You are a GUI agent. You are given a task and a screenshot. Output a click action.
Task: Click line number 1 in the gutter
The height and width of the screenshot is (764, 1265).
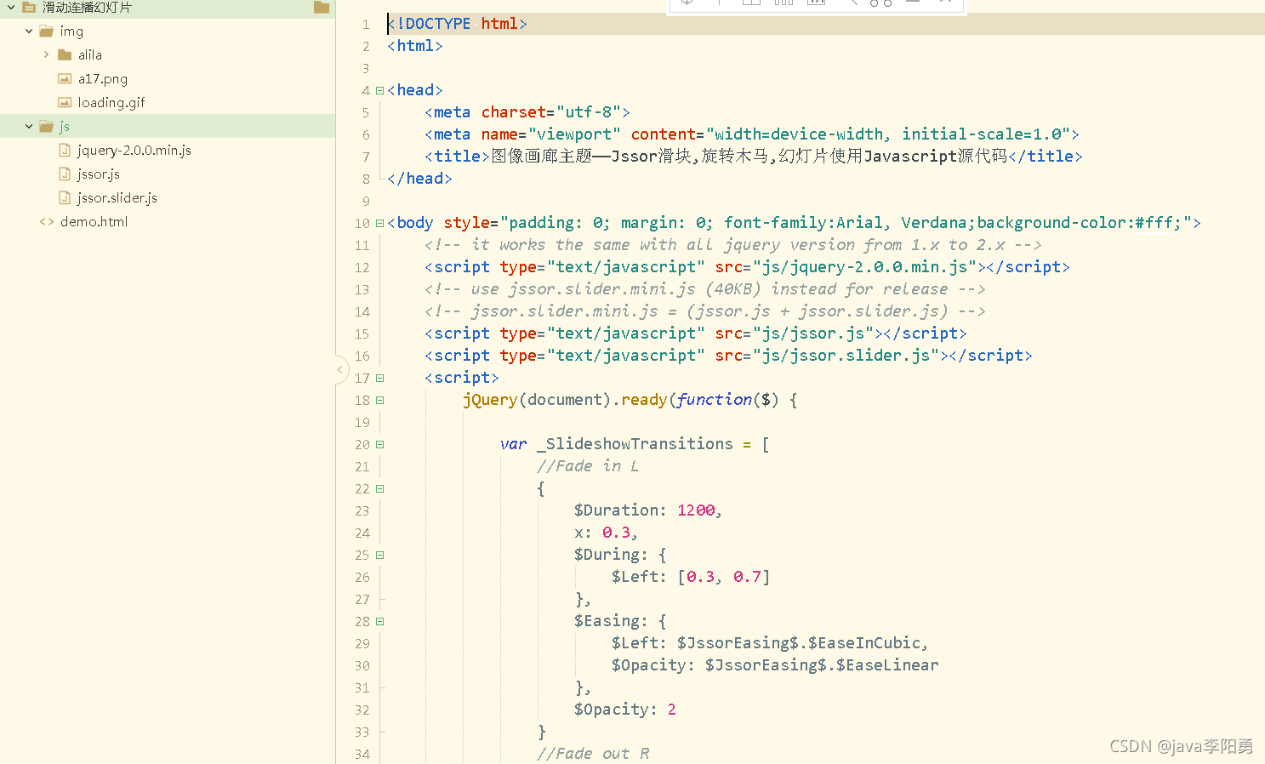click(x=366, y=24)
